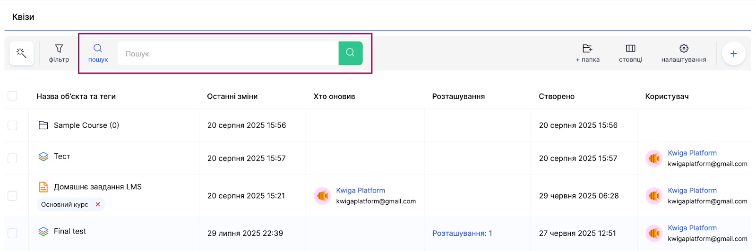
Task: Open the Final test quiz
Action: pyautogui.click(x=70, y=231)
